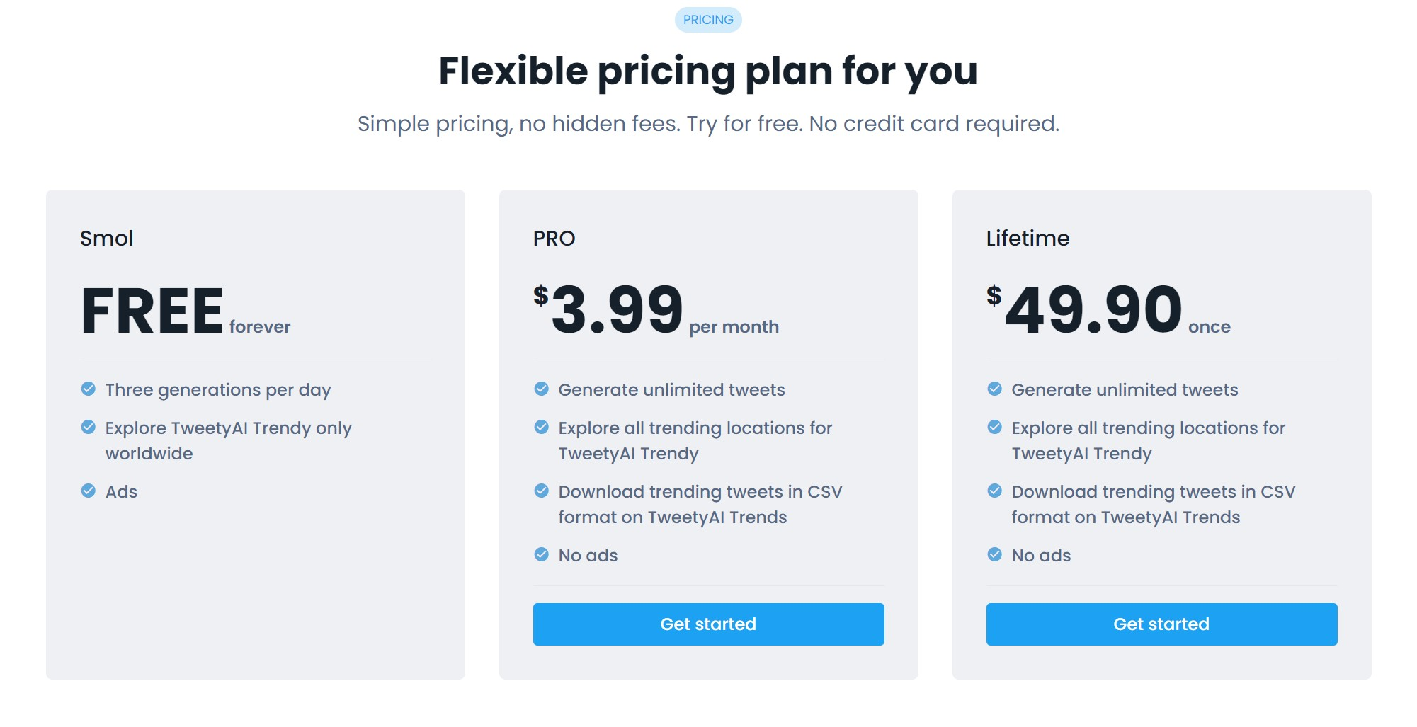The height and width of the screenshot is (727, 1417).
Task: Select the Smol plan title
Action: (x=107, y=238)
